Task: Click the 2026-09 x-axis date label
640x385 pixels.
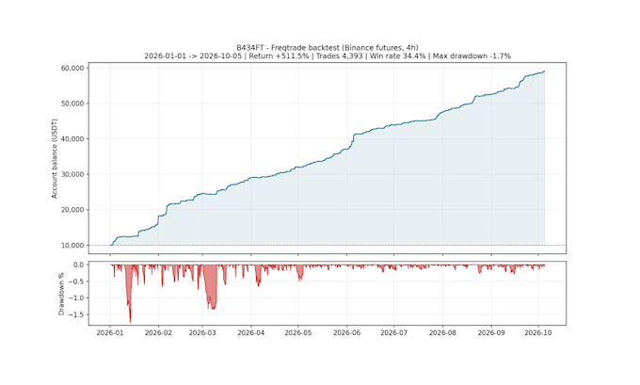Action: coord(491,332)
